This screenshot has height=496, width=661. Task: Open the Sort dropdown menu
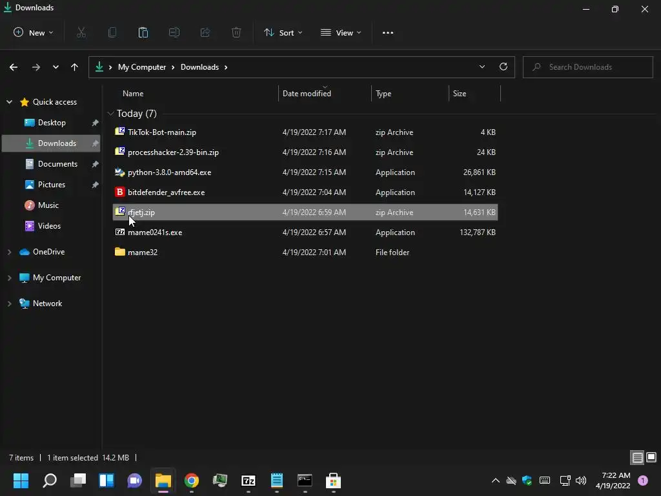coord(283,32)
